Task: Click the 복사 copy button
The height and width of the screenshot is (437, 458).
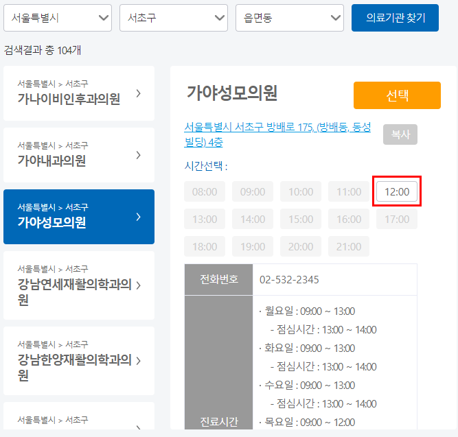Action: coord(400,134)
